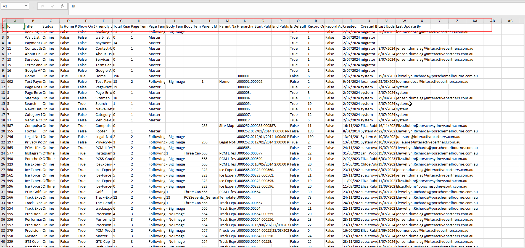The height and width of the screenshot is (248, 525).
Task: Select row 25 header
Action: [3, 159]
